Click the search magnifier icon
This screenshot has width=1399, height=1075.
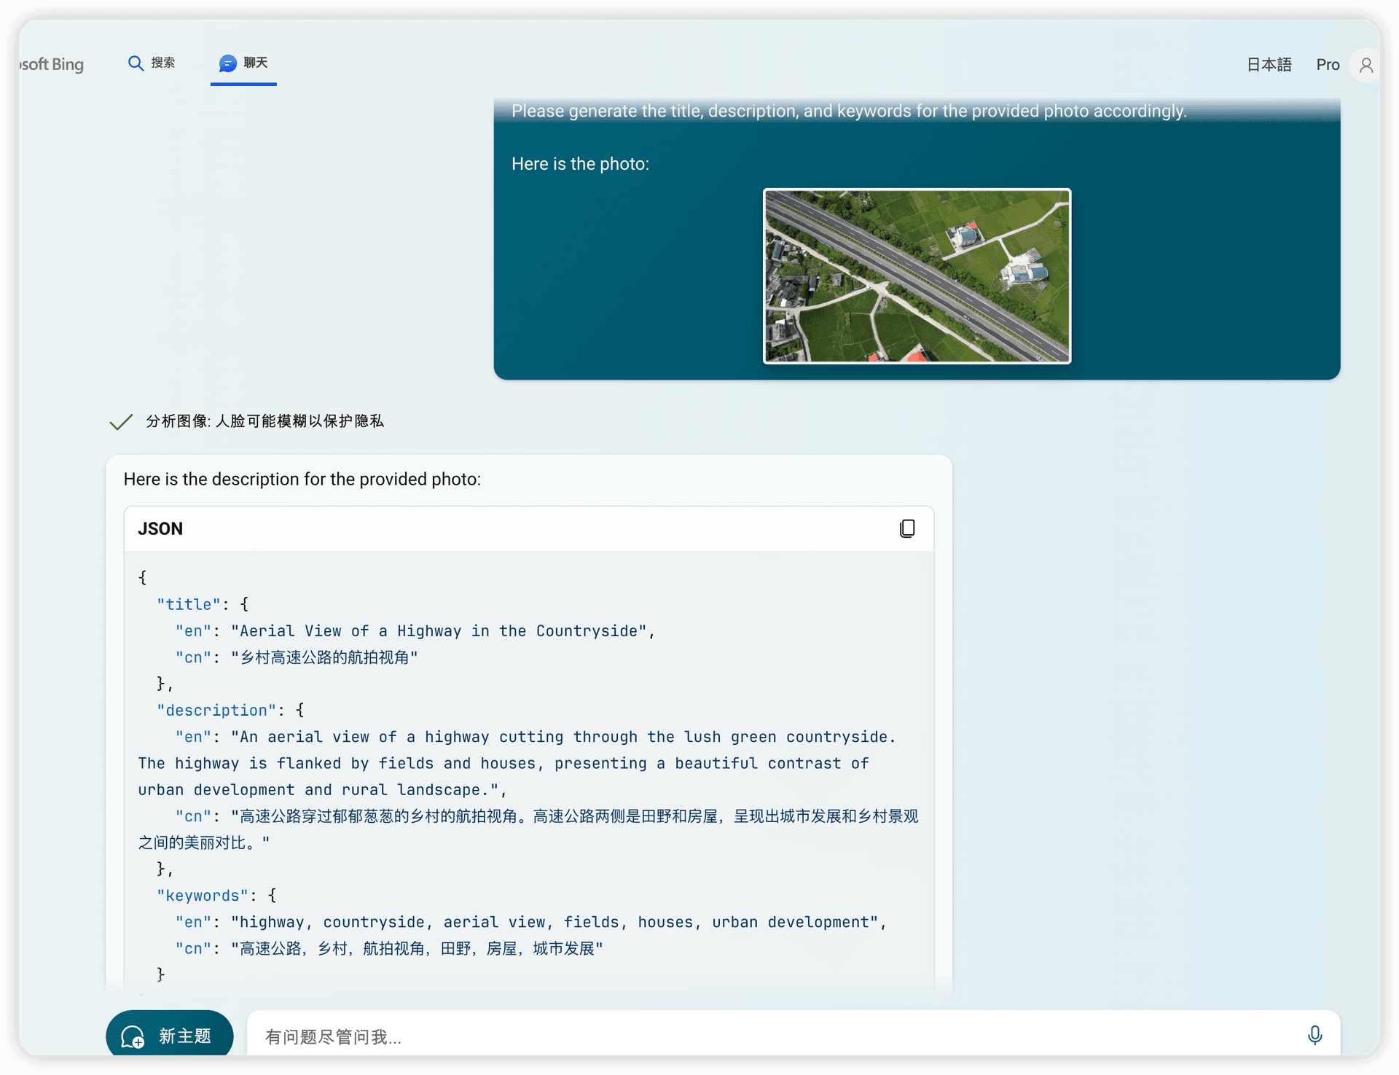[x=136, y=63]
